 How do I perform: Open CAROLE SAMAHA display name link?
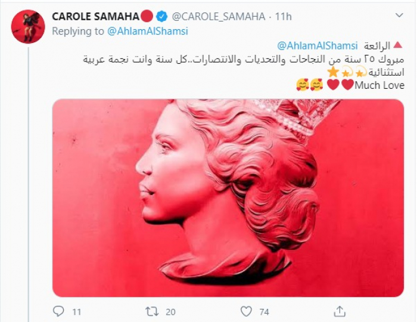(95, 17)
